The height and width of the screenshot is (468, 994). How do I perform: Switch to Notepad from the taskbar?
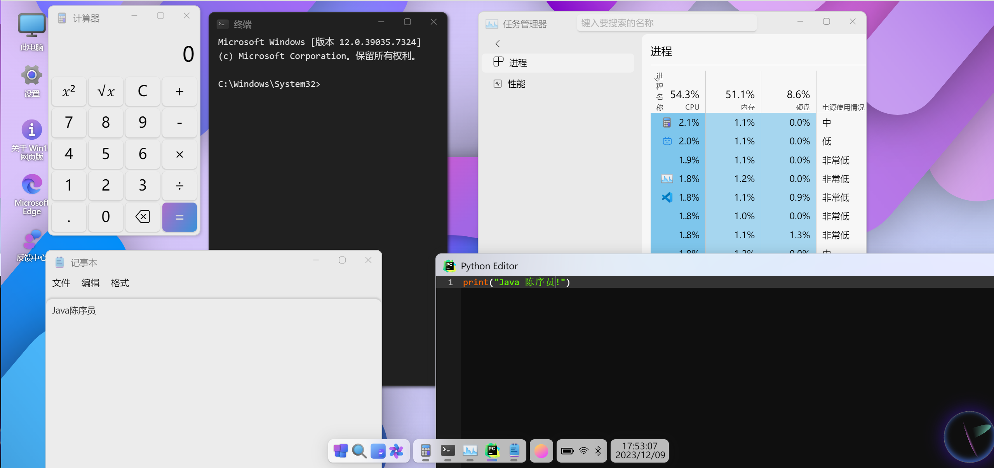pyautogui.click(x=514, y=451)
